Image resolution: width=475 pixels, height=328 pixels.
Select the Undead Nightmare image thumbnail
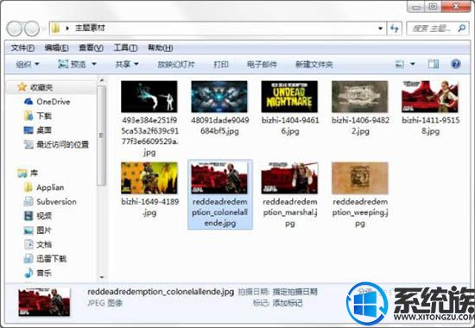click(289, 97)
